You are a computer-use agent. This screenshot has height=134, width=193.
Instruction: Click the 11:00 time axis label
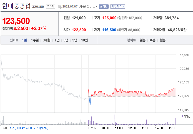point(119,128)
